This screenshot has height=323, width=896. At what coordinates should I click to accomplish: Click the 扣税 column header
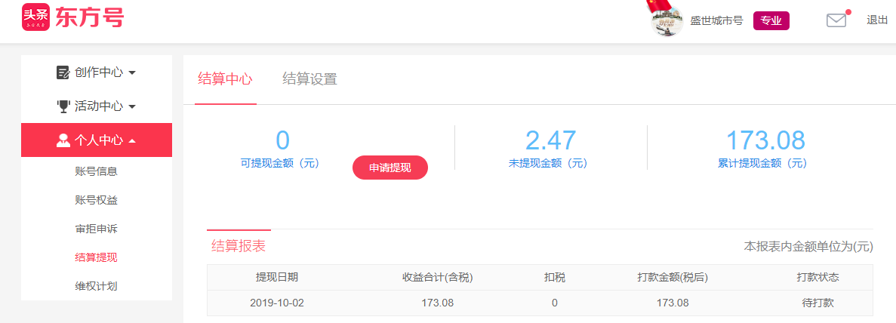coord(554,278)
